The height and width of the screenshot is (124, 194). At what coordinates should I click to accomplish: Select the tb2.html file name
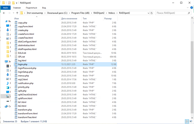[x=22, y=106]
